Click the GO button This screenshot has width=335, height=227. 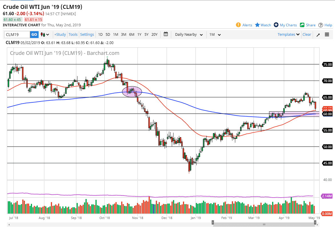[34, 34]
